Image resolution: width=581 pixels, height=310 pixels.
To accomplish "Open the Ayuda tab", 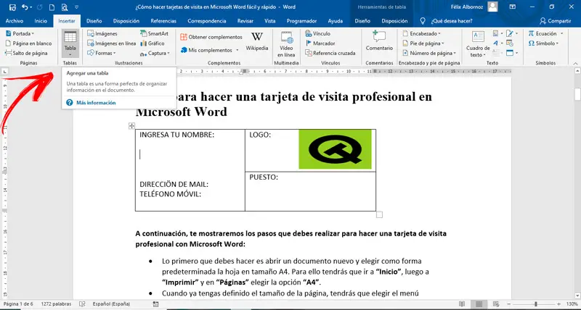I will (x=336, y=21).
